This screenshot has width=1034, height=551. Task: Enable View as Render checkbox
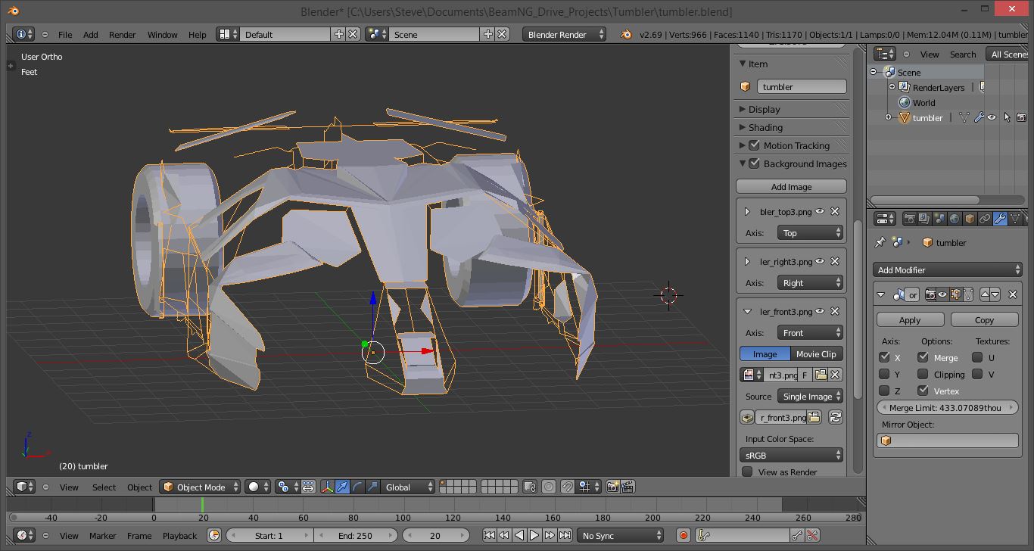click(748, 472)
